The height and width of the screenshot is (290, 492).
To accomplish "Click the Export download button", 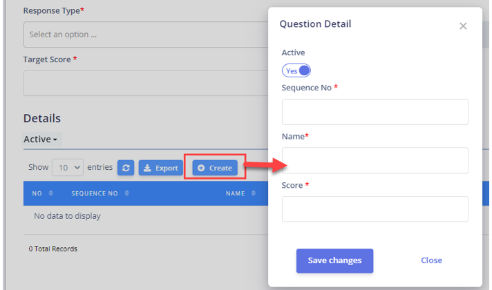I will point(160,168).
